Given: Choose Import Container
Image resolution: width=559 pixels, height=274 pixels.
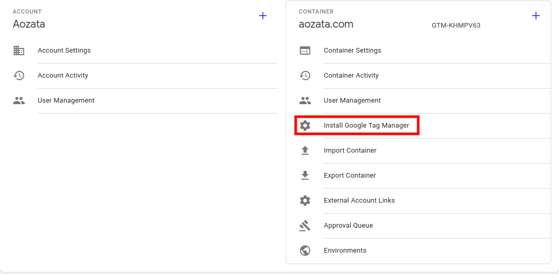Looking at the screenshot, I should point(350,151).
